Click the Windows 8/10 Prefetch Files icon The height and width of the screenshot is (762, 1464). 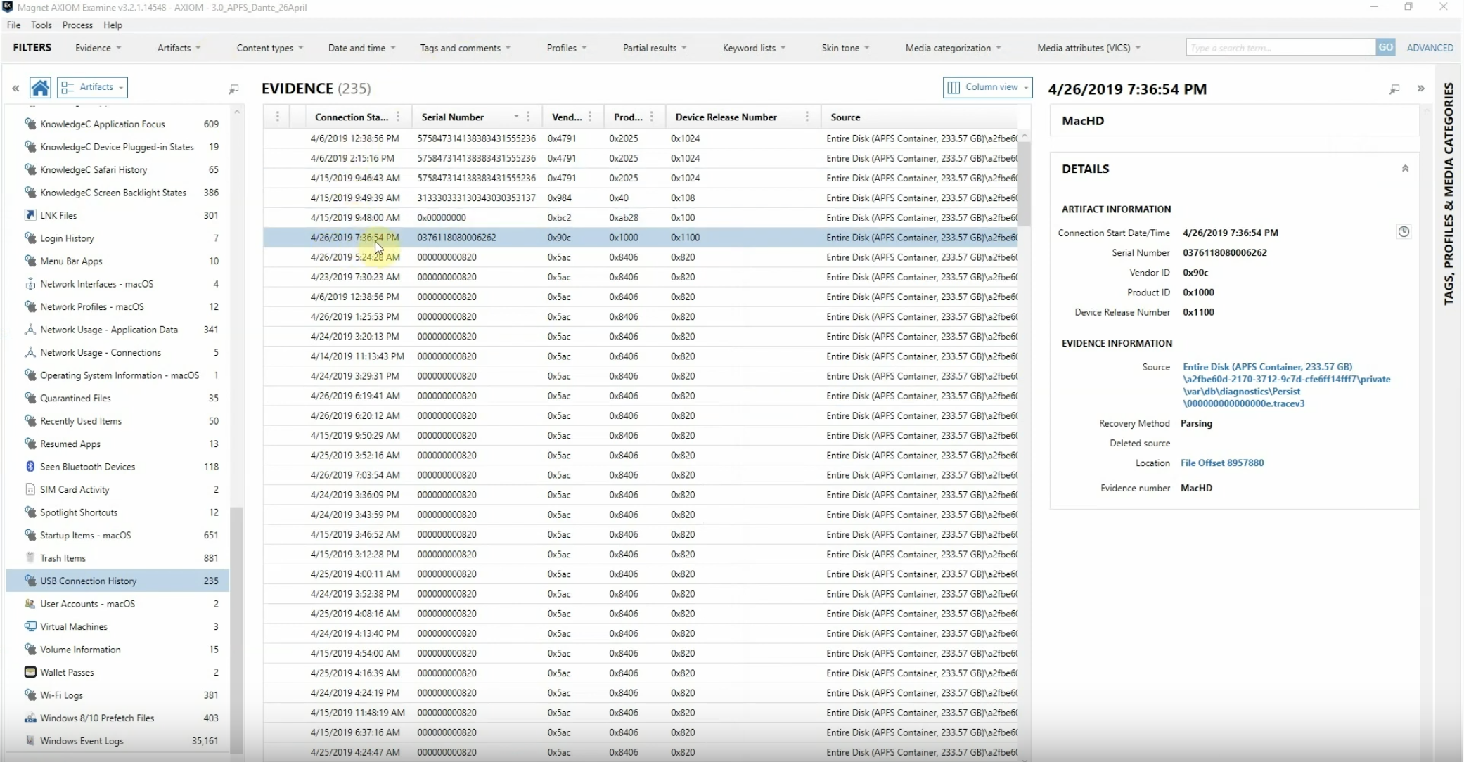pyautogui.click(x=30, y=718)
